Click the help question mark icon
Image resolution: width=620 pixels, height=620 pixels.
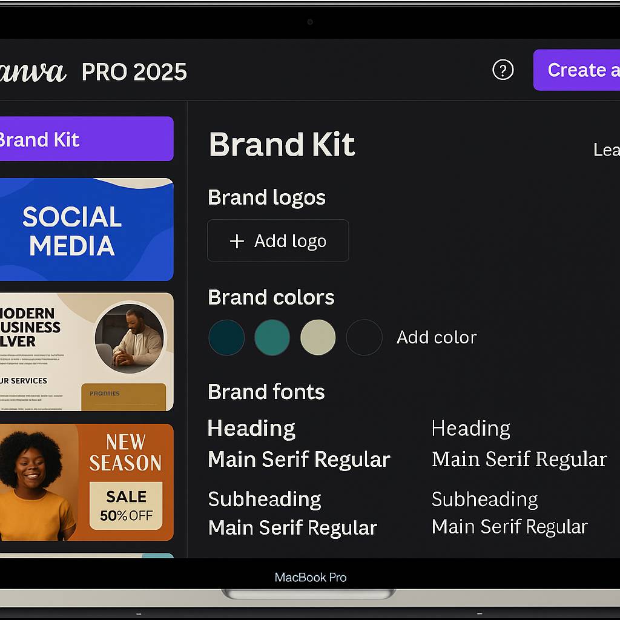pyautogui.click(x=503, y=70)
